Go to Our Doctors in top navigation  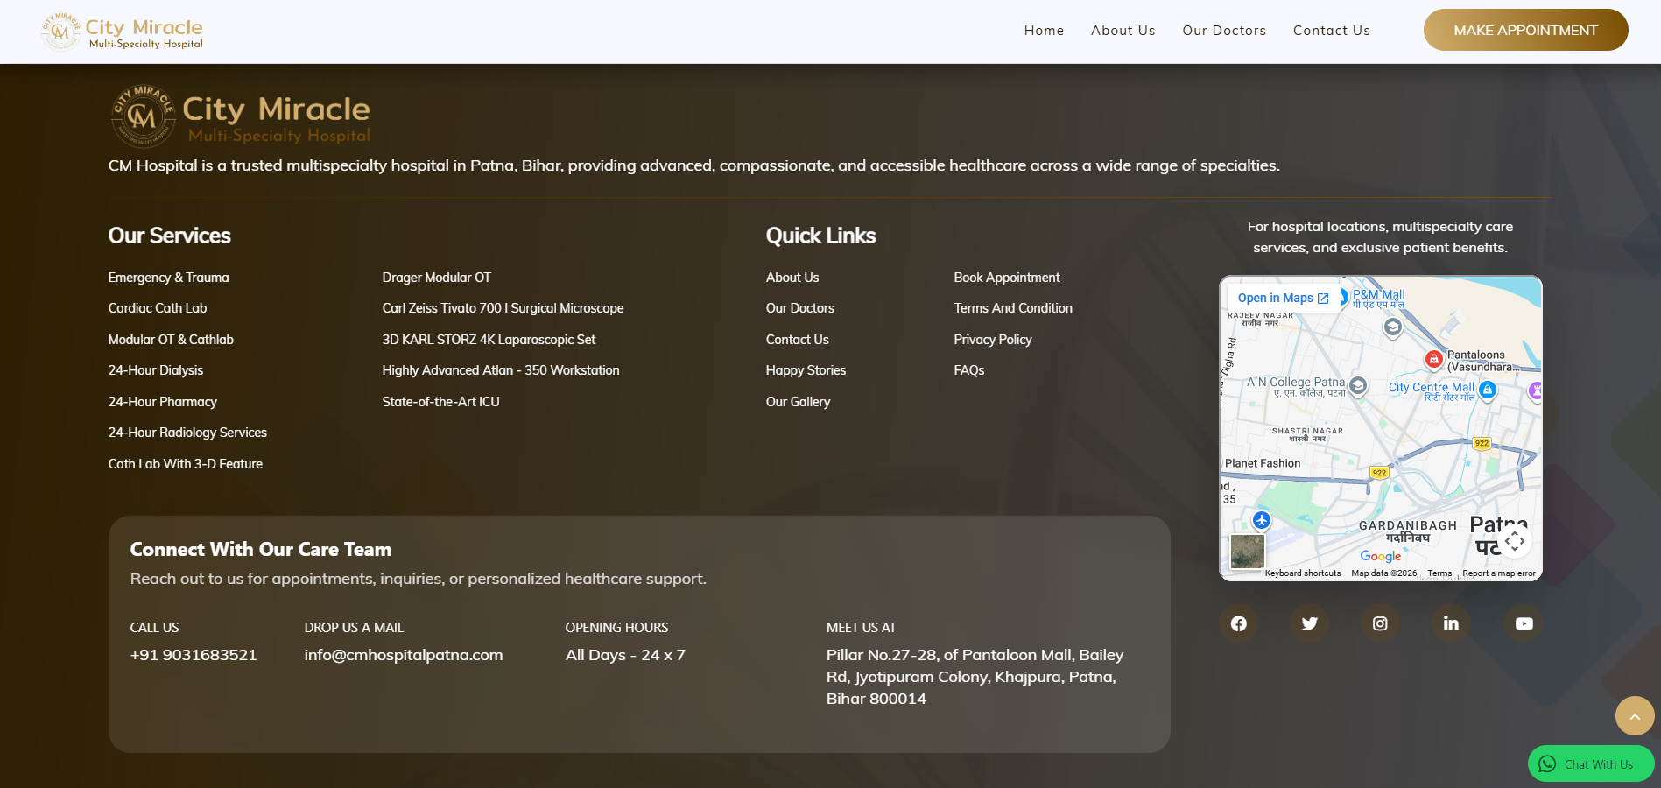point(1223,31)
